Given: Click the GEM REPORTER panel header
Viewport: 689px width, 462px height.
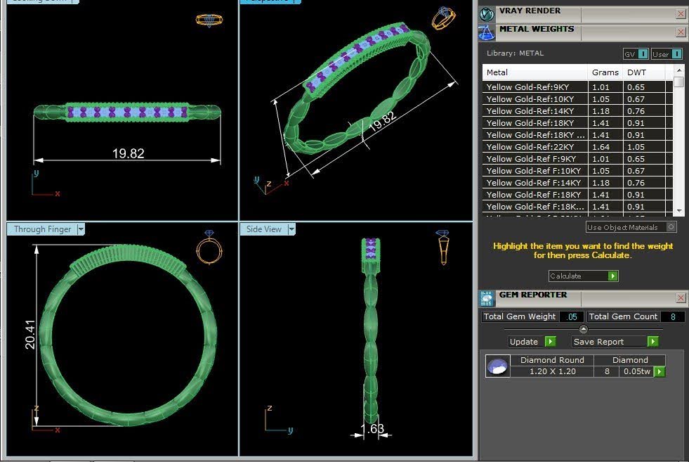Looking at the screenshot, I should pyautogui.click(x=533, y=295).
